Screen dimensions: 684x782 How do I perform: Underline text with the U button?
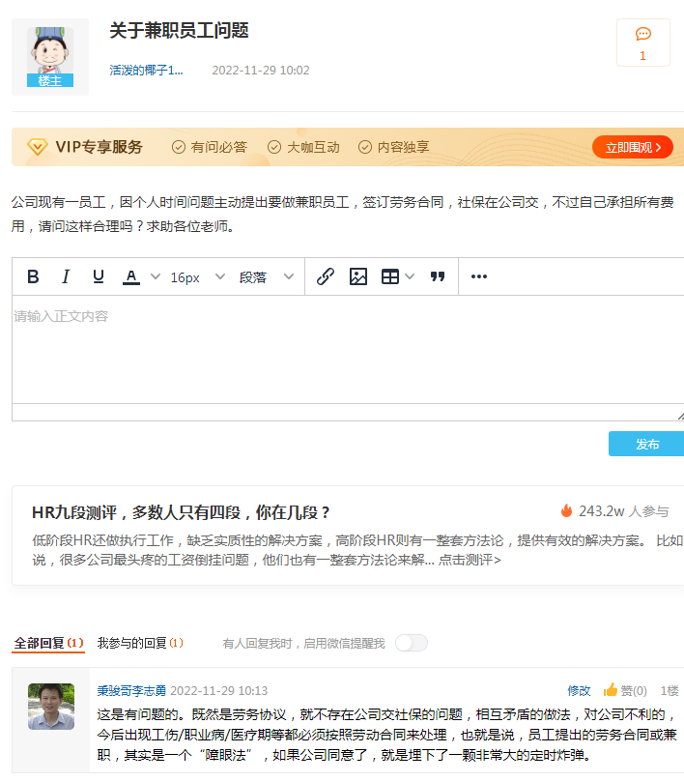(99, 276)
